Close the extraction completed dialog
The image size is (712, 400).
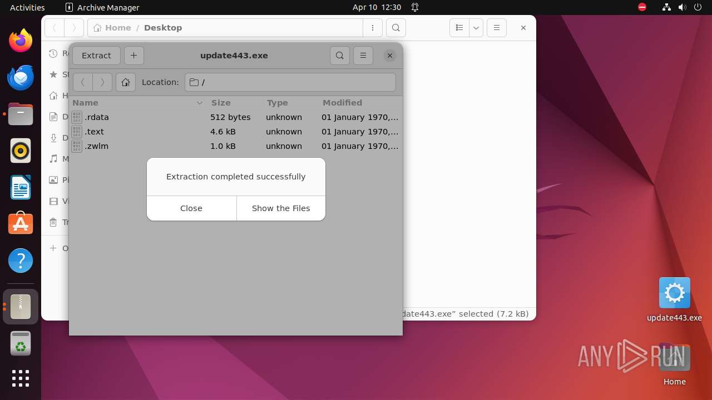click(x=191, y=208)
